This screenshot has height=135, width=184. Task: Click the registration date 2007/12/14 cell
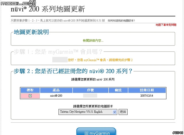147,96
